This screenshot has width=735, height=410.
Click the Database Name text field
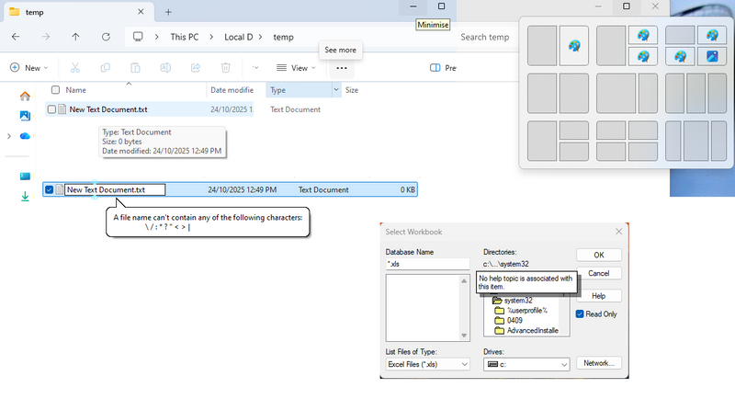tap(427, 264)
